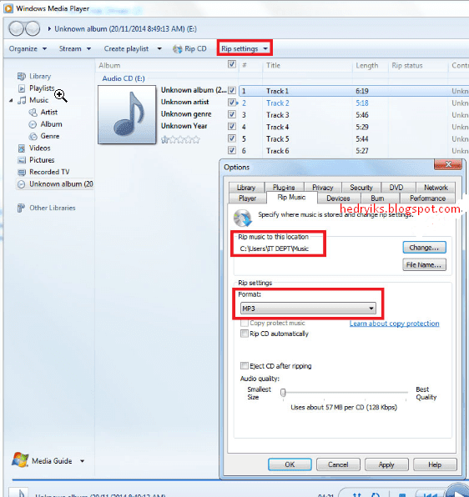Toggle the select-all checkbox in the column header
Screen dimensions: 469x497
pyautogui.click(x=232, y=64)
